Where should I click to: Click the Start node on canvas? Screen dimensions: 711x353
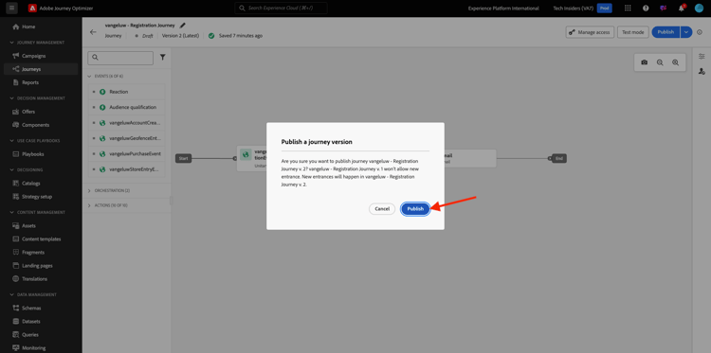(x=183, y=158)
